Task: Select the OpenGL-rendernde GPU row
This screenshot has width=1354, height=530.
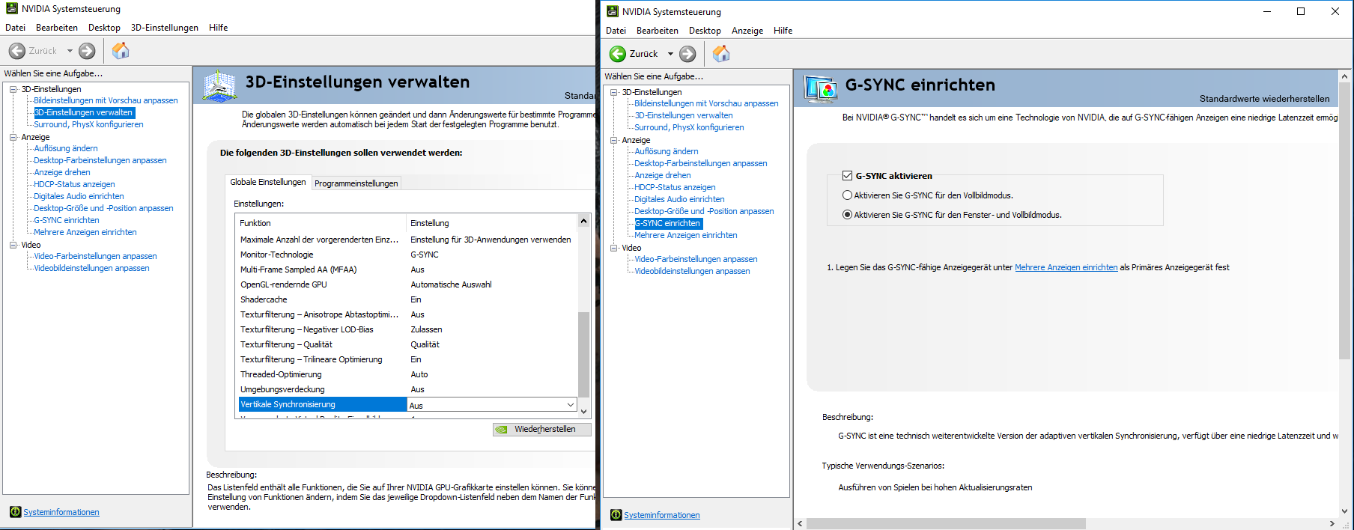Action: 407,284
